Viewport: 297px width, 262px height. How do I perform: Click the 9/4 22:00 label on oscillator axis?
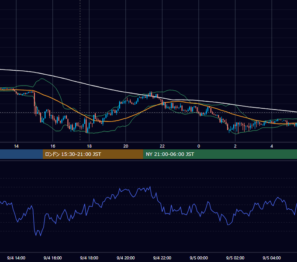(162, 258)
